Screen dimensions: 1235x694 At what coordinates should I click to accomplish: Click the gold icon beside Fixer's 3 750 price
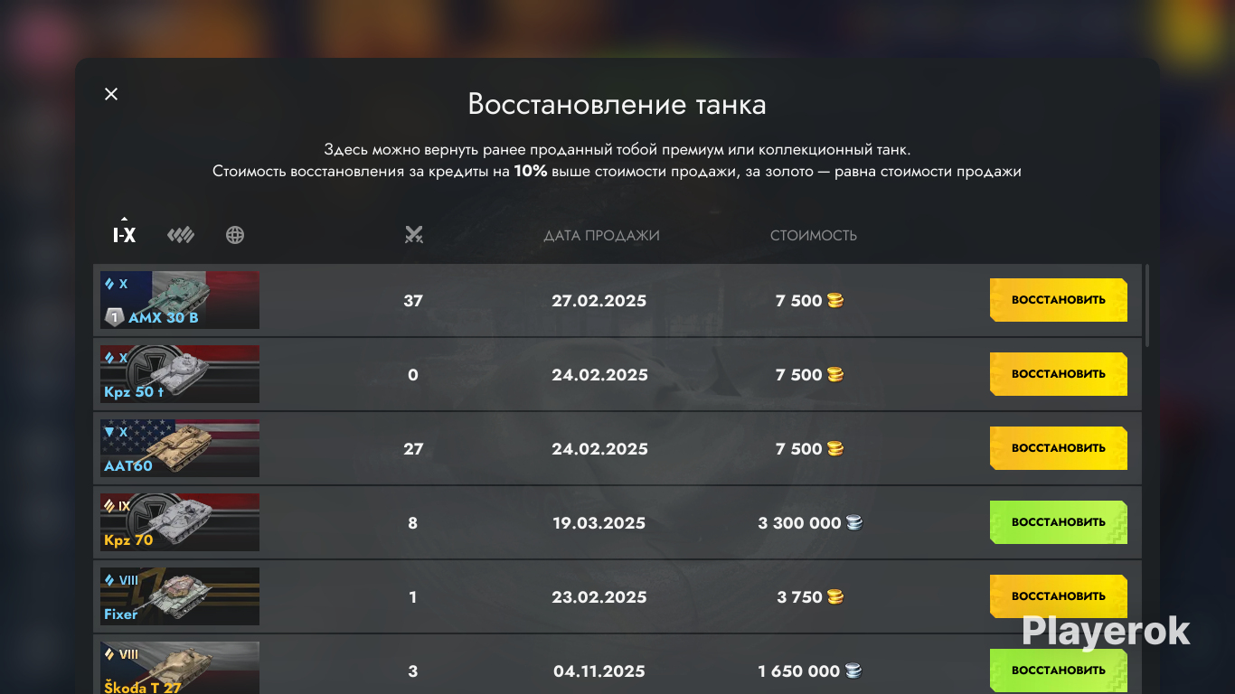pyautogui.click(x=835, y=596)
